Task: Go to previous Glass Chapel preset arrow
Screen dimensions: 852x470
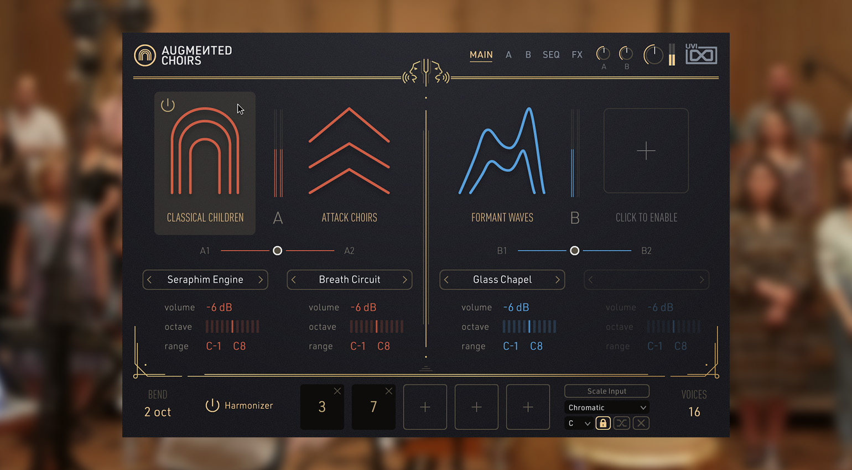Action: click(446, 280)
